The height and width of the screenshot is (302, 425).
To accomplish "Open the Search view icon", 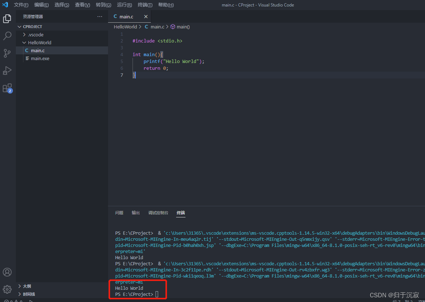I will pyautogui.click(x=7, y=36).
